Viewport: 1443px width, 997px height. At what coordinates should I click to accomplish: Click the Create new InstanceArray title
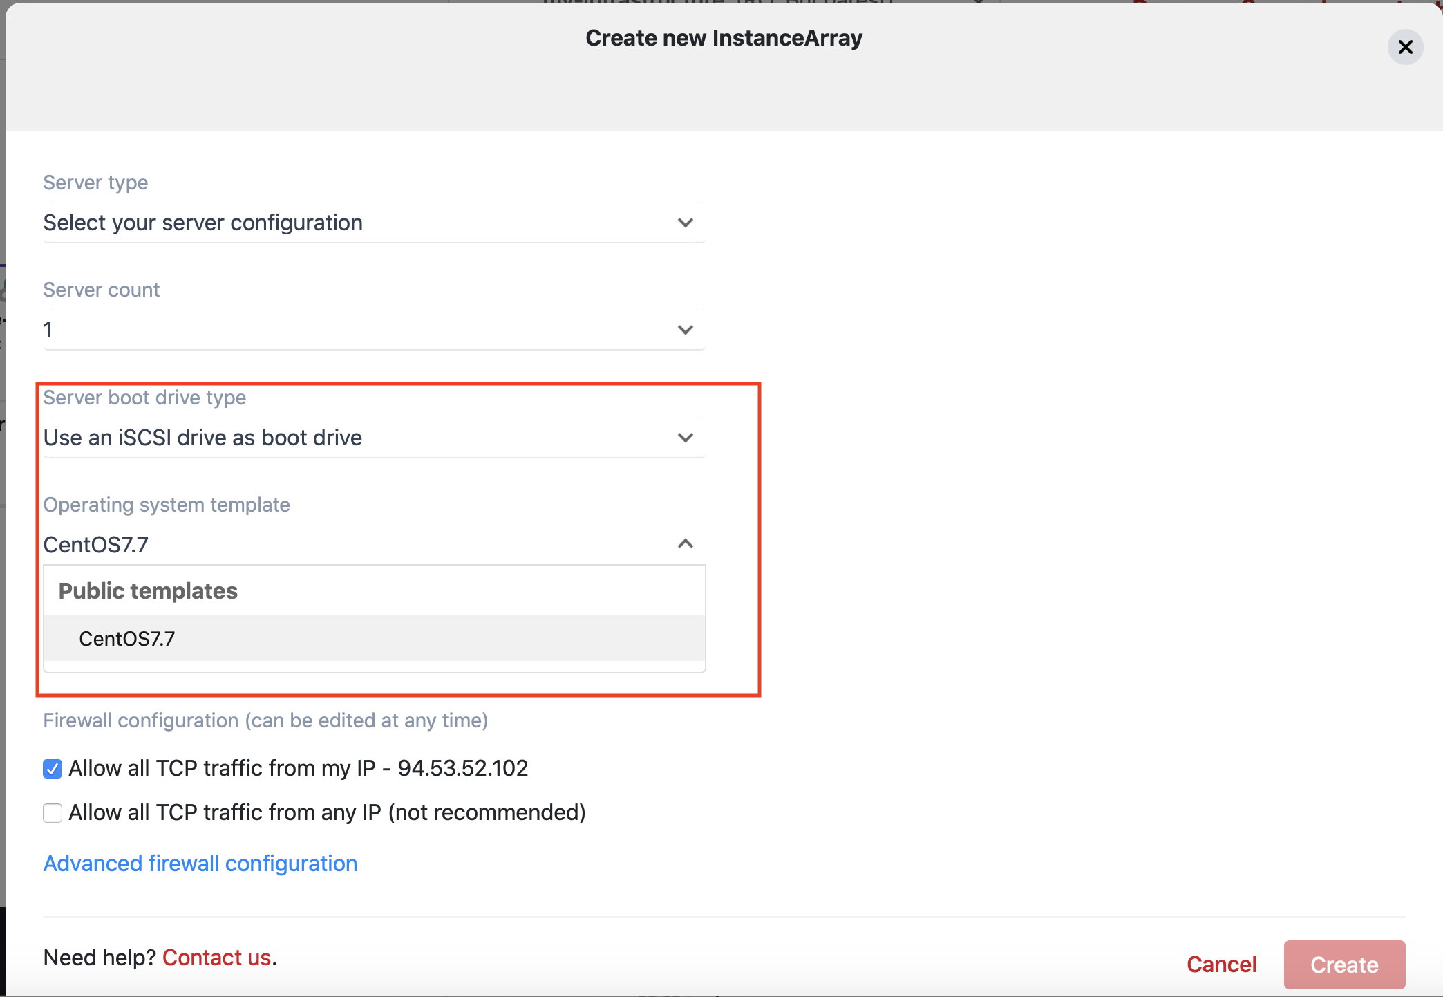724,38
